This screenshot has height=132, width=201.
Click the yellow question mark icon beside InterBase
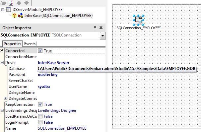[x=14, y=16]
